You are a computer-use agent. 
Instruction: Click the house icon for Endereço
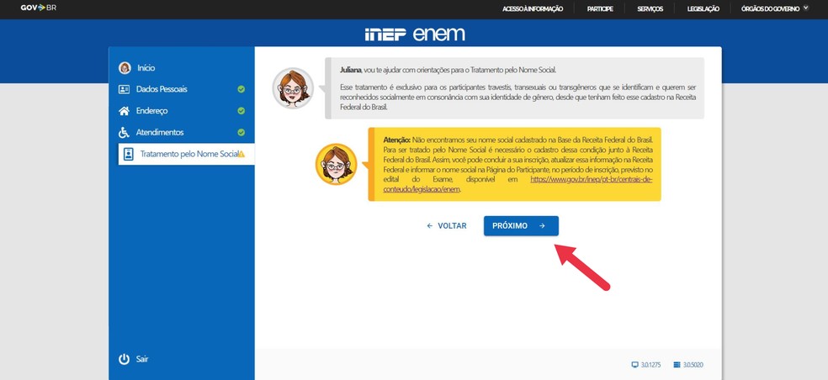tap(124, 111)
